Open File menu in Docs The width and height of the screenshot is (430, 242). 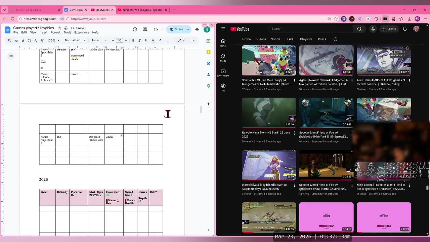click(x=16, y=33)
